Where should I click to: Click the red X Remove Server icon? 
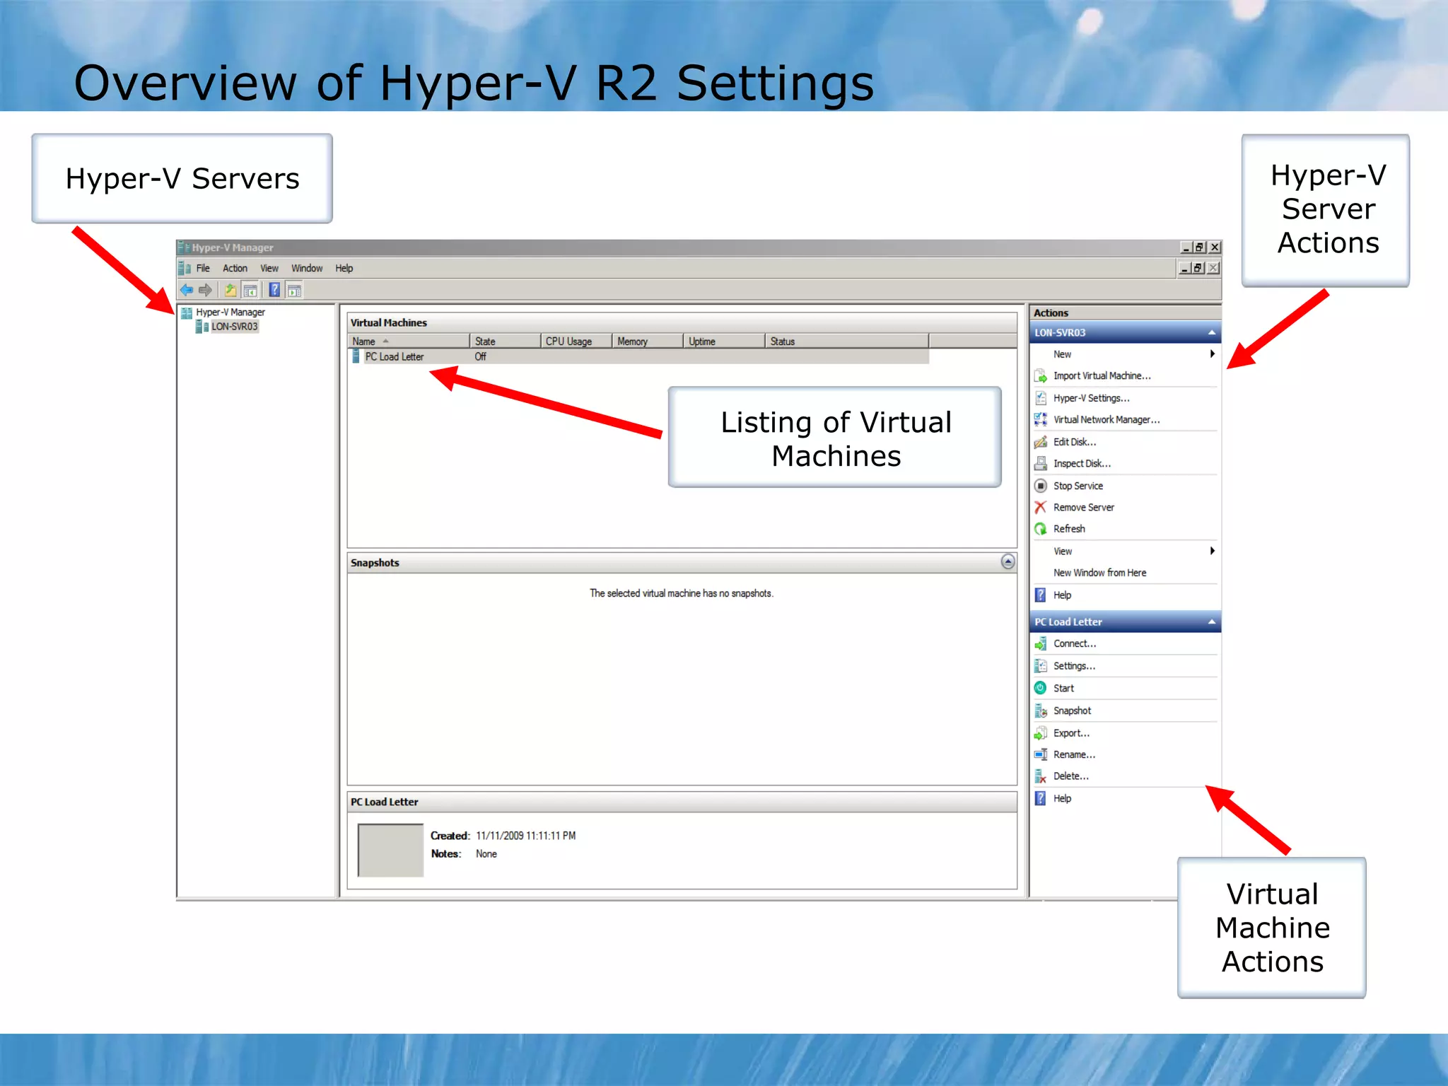[x=1041, y=507]
